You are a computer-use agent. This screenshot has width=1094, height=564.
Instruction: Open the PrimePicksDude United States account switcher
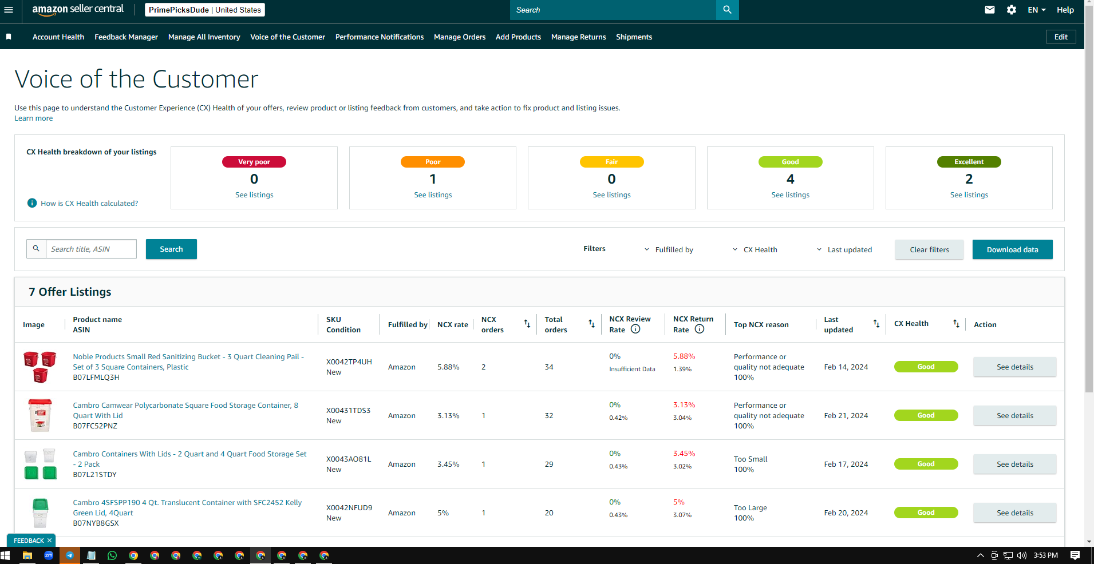205,10
